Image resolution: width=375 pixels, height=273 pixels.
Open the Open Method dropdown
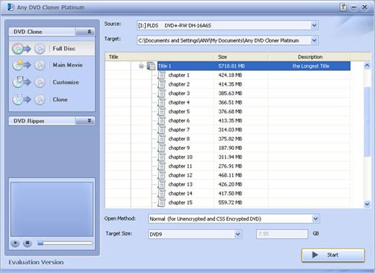(315, 219)
